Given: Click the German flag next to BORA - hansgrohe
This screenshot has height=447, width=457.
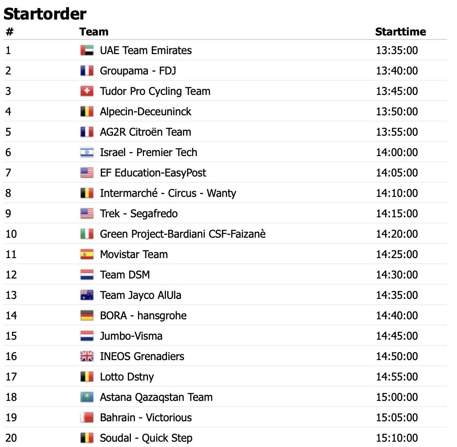Looking at the screenshot, I should click(x=87, y=316).
